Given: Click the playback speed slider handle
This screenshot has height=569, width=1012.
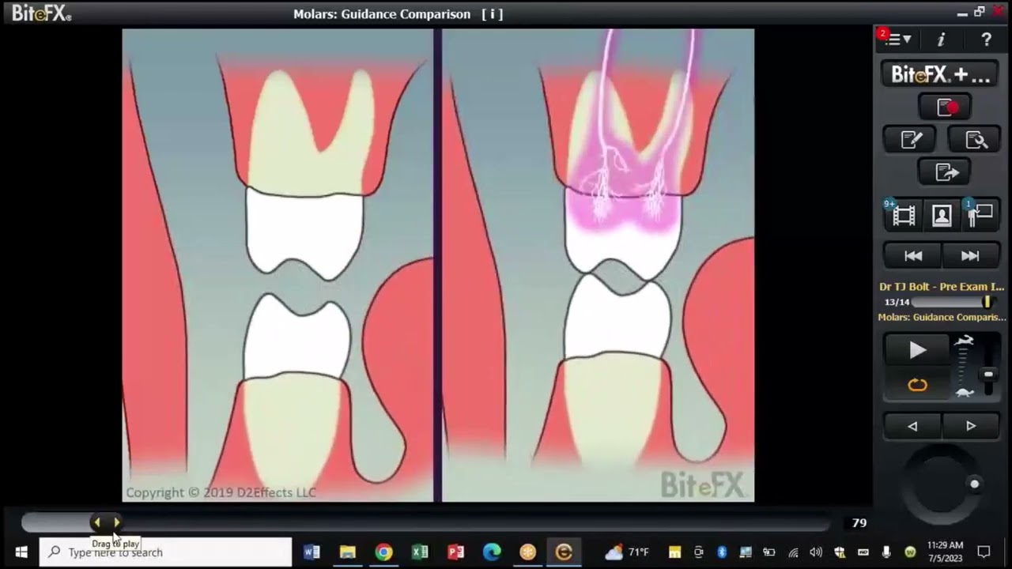Looking at the screenshot, I should tap(988, 375).
